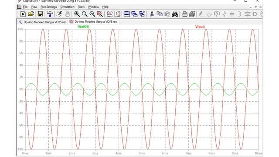This screenshot has height=157, width=279.
Task: Save the file using the floppy disk icon
Action: tap(41, 14)
